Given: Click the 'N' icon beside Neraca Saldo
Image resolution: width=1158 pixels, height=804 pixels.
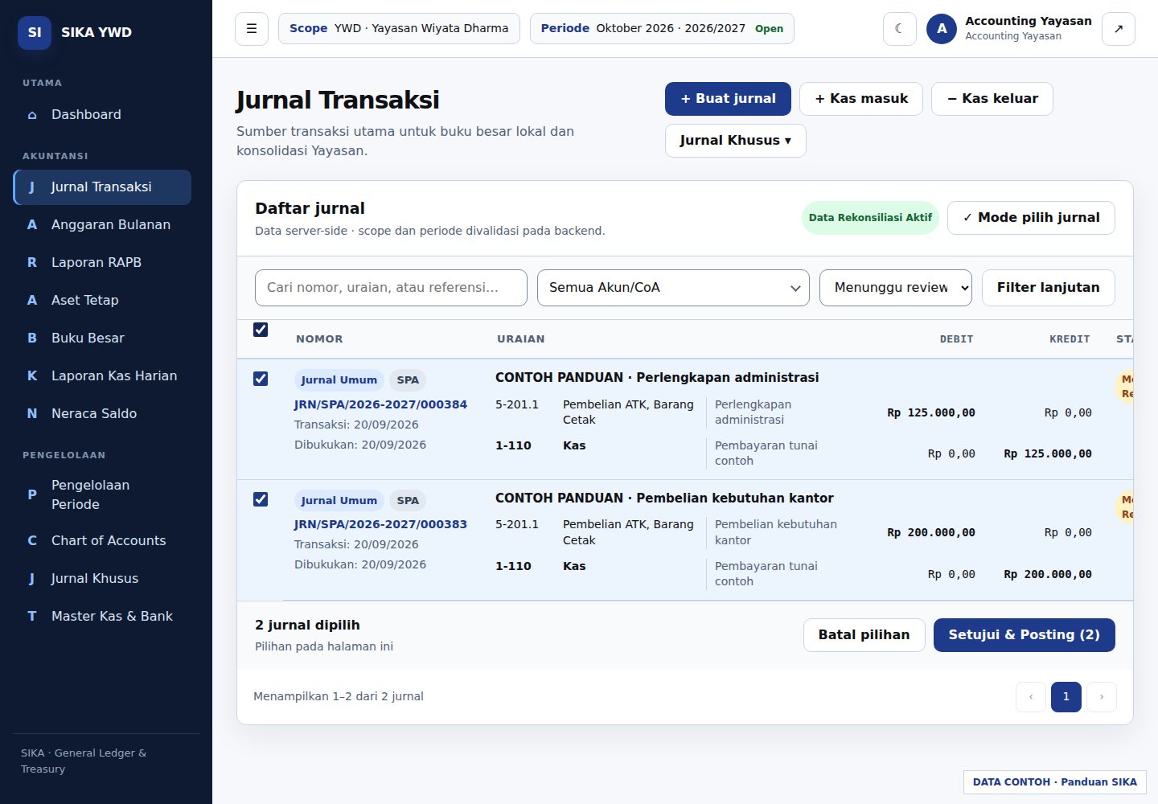Looking at the screenshot, I should [32, 413].
